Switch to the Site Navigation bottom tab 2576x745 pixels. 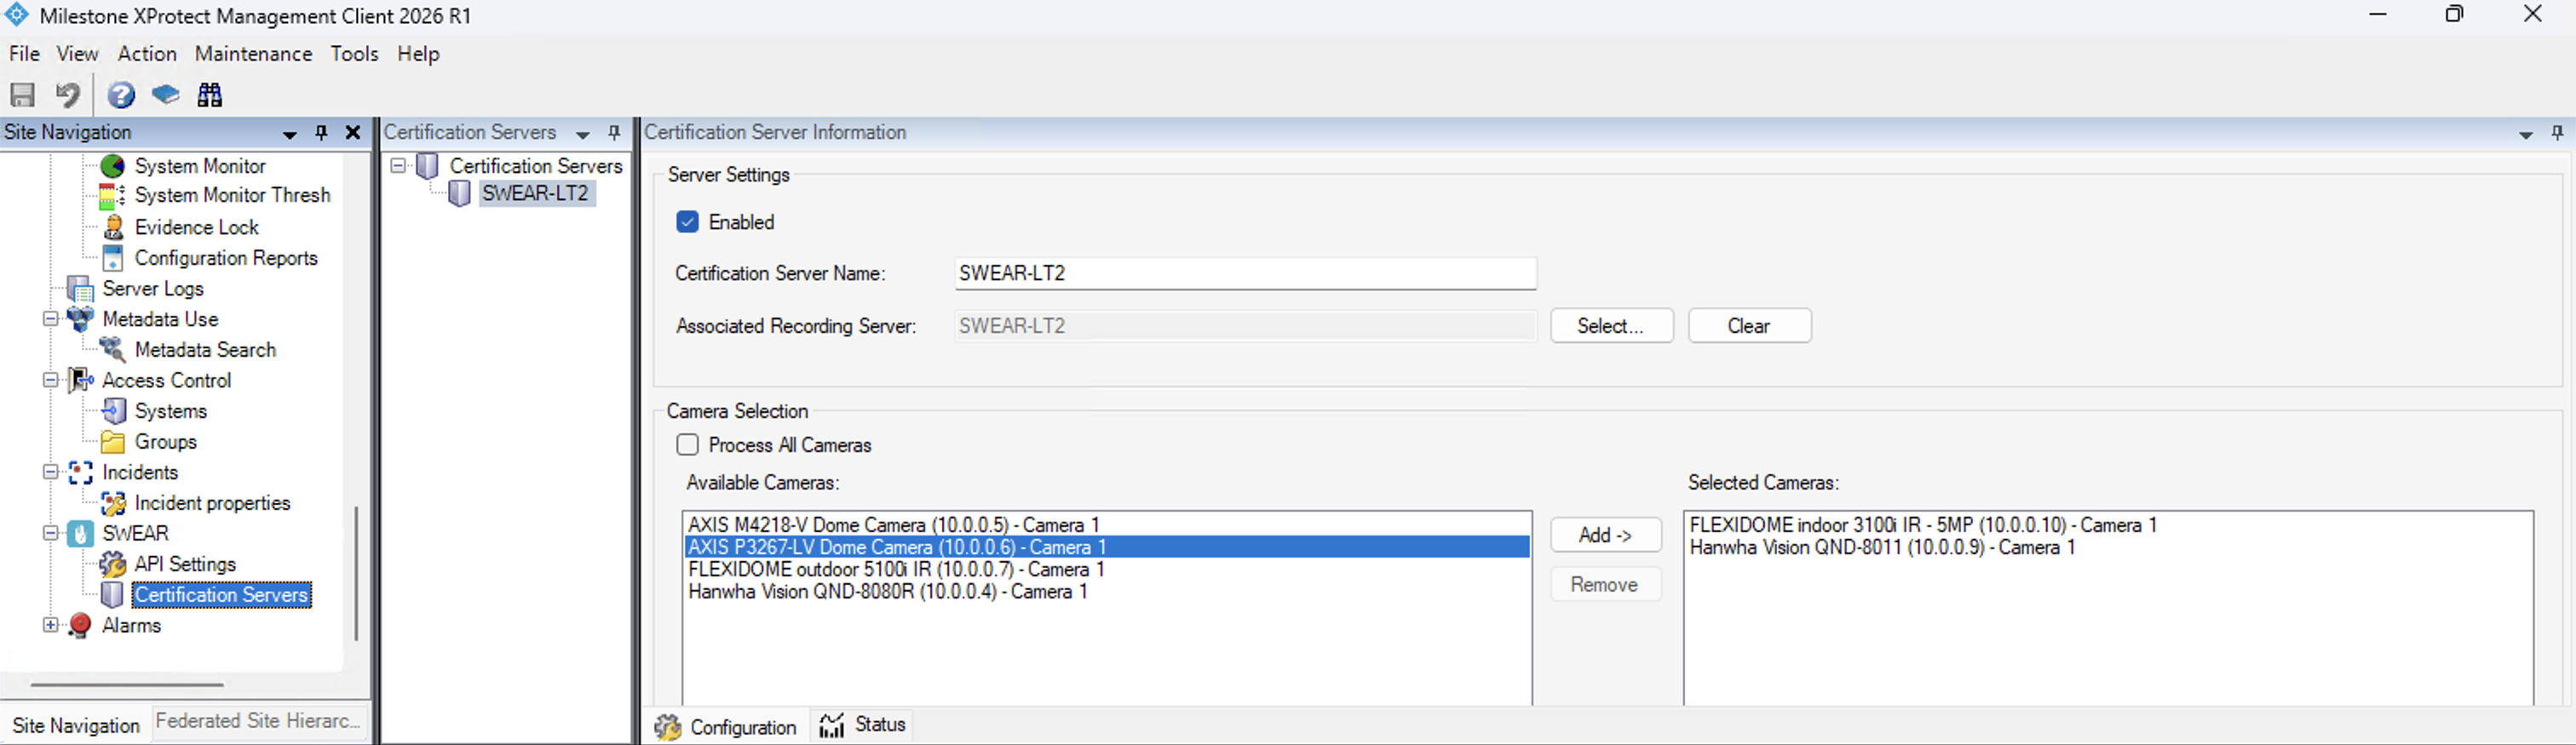76,726
